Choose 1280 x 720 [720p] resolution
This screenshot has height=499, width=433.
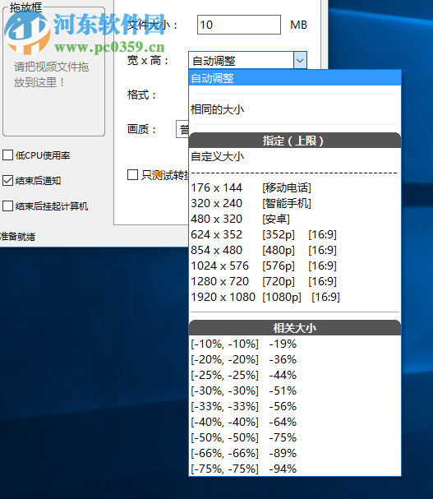[x=295, y=281]
